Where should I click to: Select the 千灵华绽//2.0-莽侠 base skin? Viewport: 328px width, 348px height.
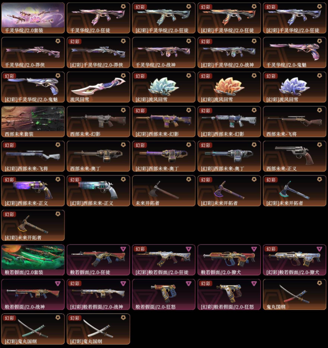tap(33, 52)
